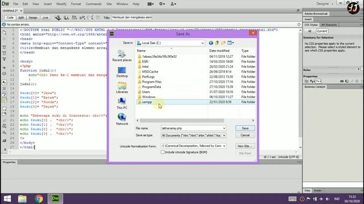Click horizontal scrollbar in file list
Screen dimensions: 364x204
coord(182,121)
